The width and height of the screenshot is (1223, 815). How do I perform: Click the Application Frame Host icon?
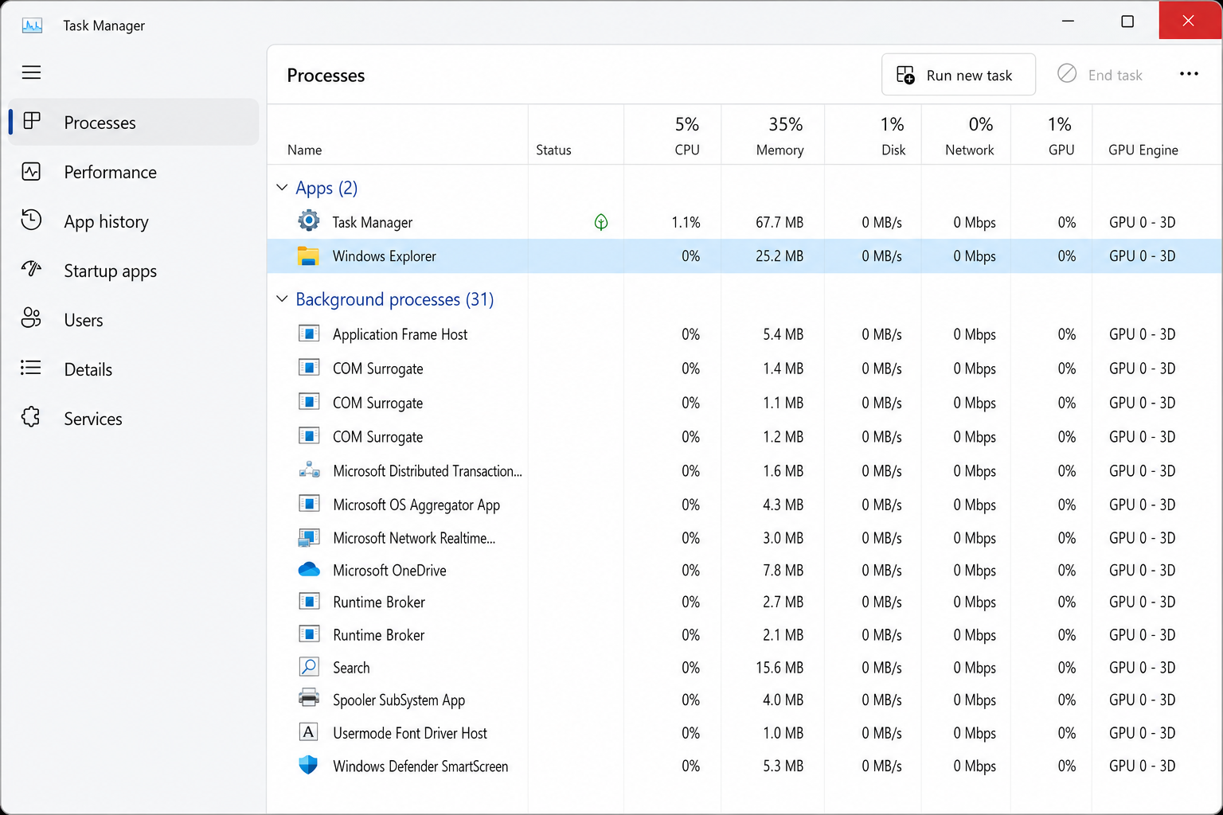coord(309,333)
